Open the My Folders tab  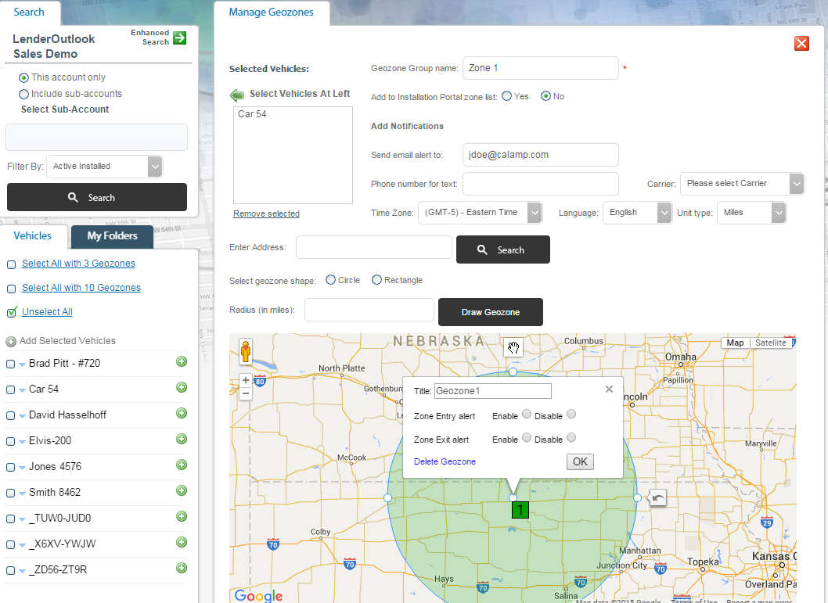(x=113, y=236)
